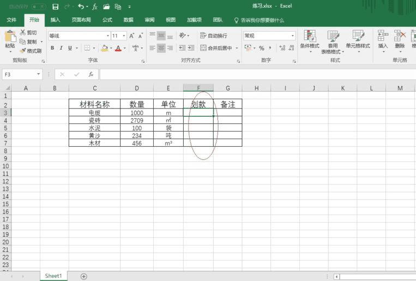416x281 pixels.
Task: Open the borders dropdown arrow
Action: (94, 48)
